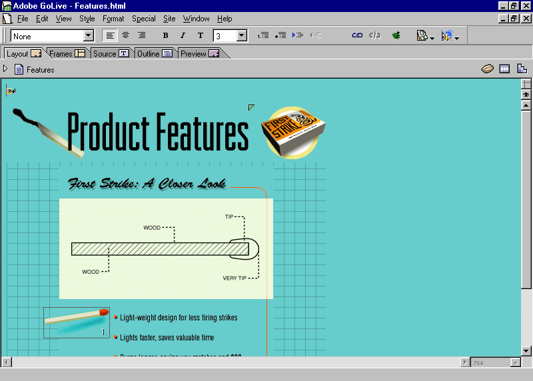Viewport: 533px width, 381px height.
Task: Open the Window menu
Action: [x=196, y=19]
